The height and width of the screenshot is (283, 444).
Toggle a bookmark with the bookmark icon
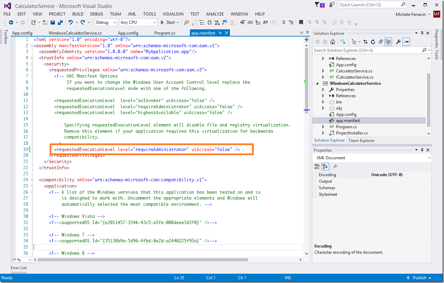pos(301,22)
